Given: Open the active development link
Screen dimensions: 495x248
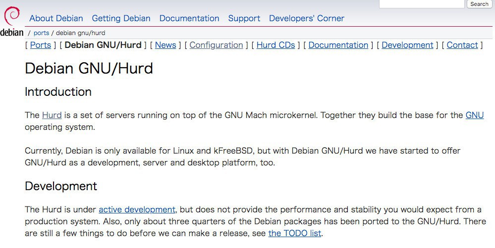Looking at the screenshot, I should (x=137, y=209).
